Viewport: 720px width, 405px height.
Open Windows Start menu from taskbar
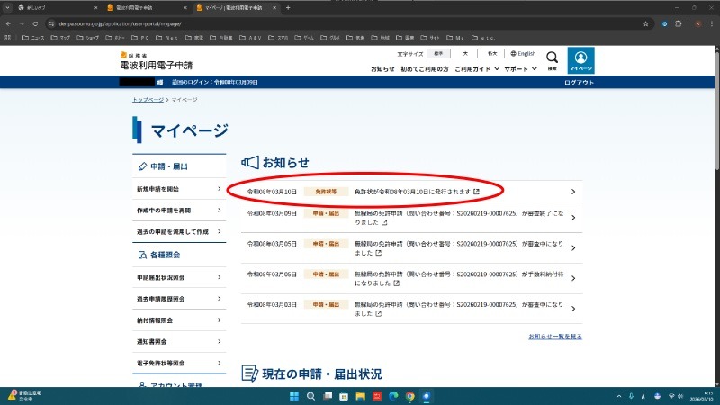(293, 395)
